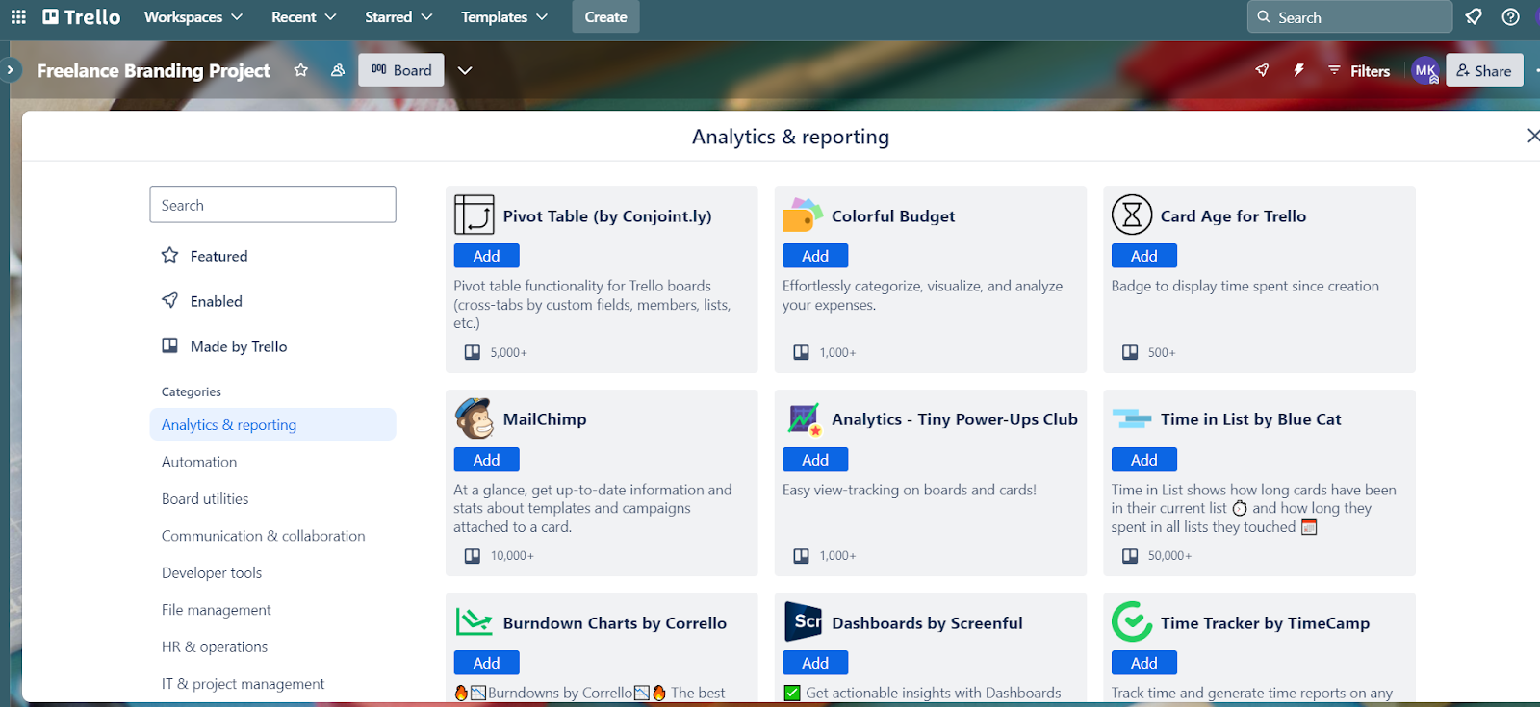The height and width of the screenshot is (707, 1540).
Task: Click the Featured star icon
Action: [x=170, y=255]
